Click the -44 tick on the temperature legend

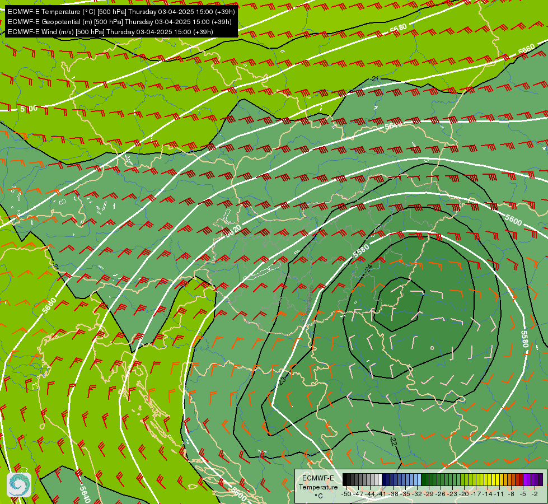pyautogui.click(x=370, y=494)
